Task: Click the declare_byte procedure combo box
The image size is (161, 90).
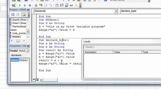Action: click(x=141, y=11)
